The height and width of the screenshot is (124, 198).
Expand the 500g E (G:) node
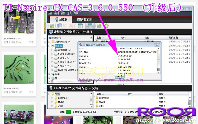coord(52,66)
